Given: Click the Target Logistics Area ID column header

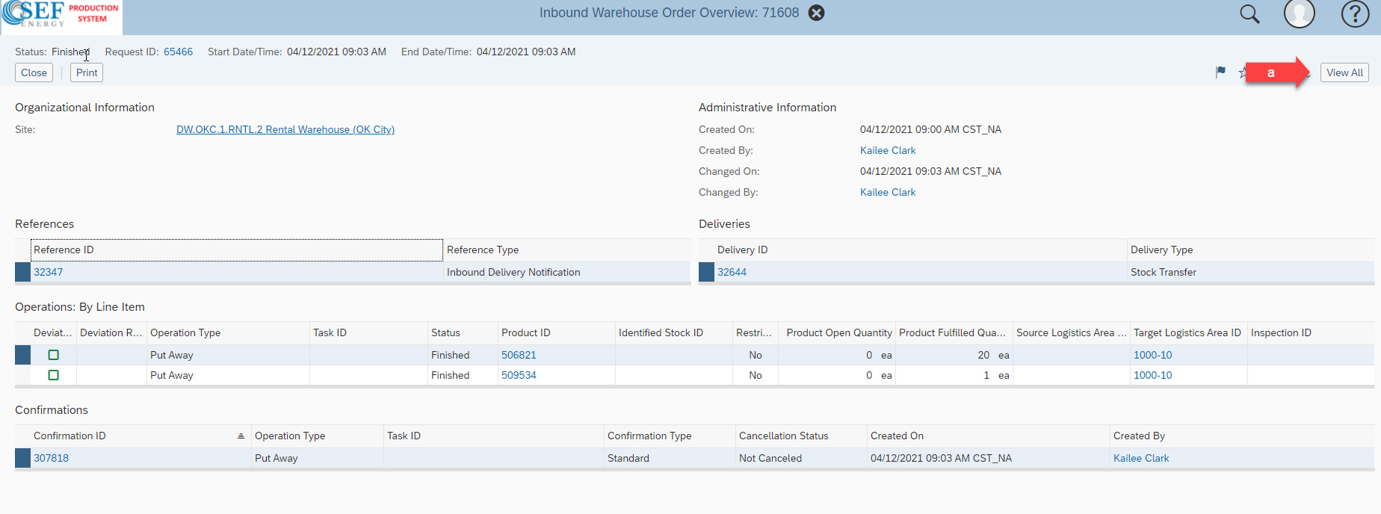Looking at the screenshot, I should 1189,332.
